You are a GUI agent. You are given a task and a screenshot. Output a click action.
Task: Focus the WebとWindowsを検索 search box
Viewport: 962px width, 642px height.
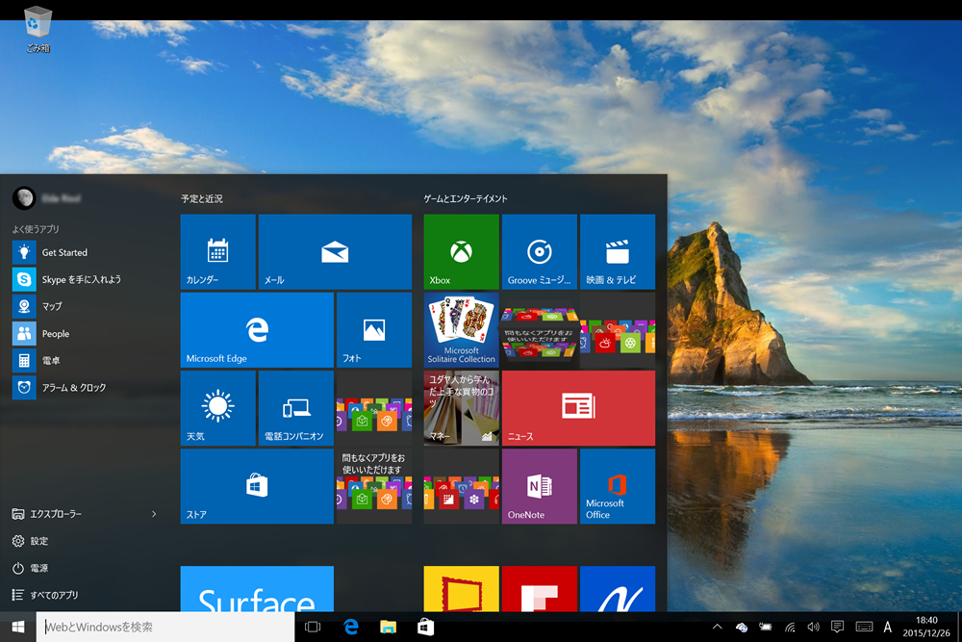coord(165,627)
